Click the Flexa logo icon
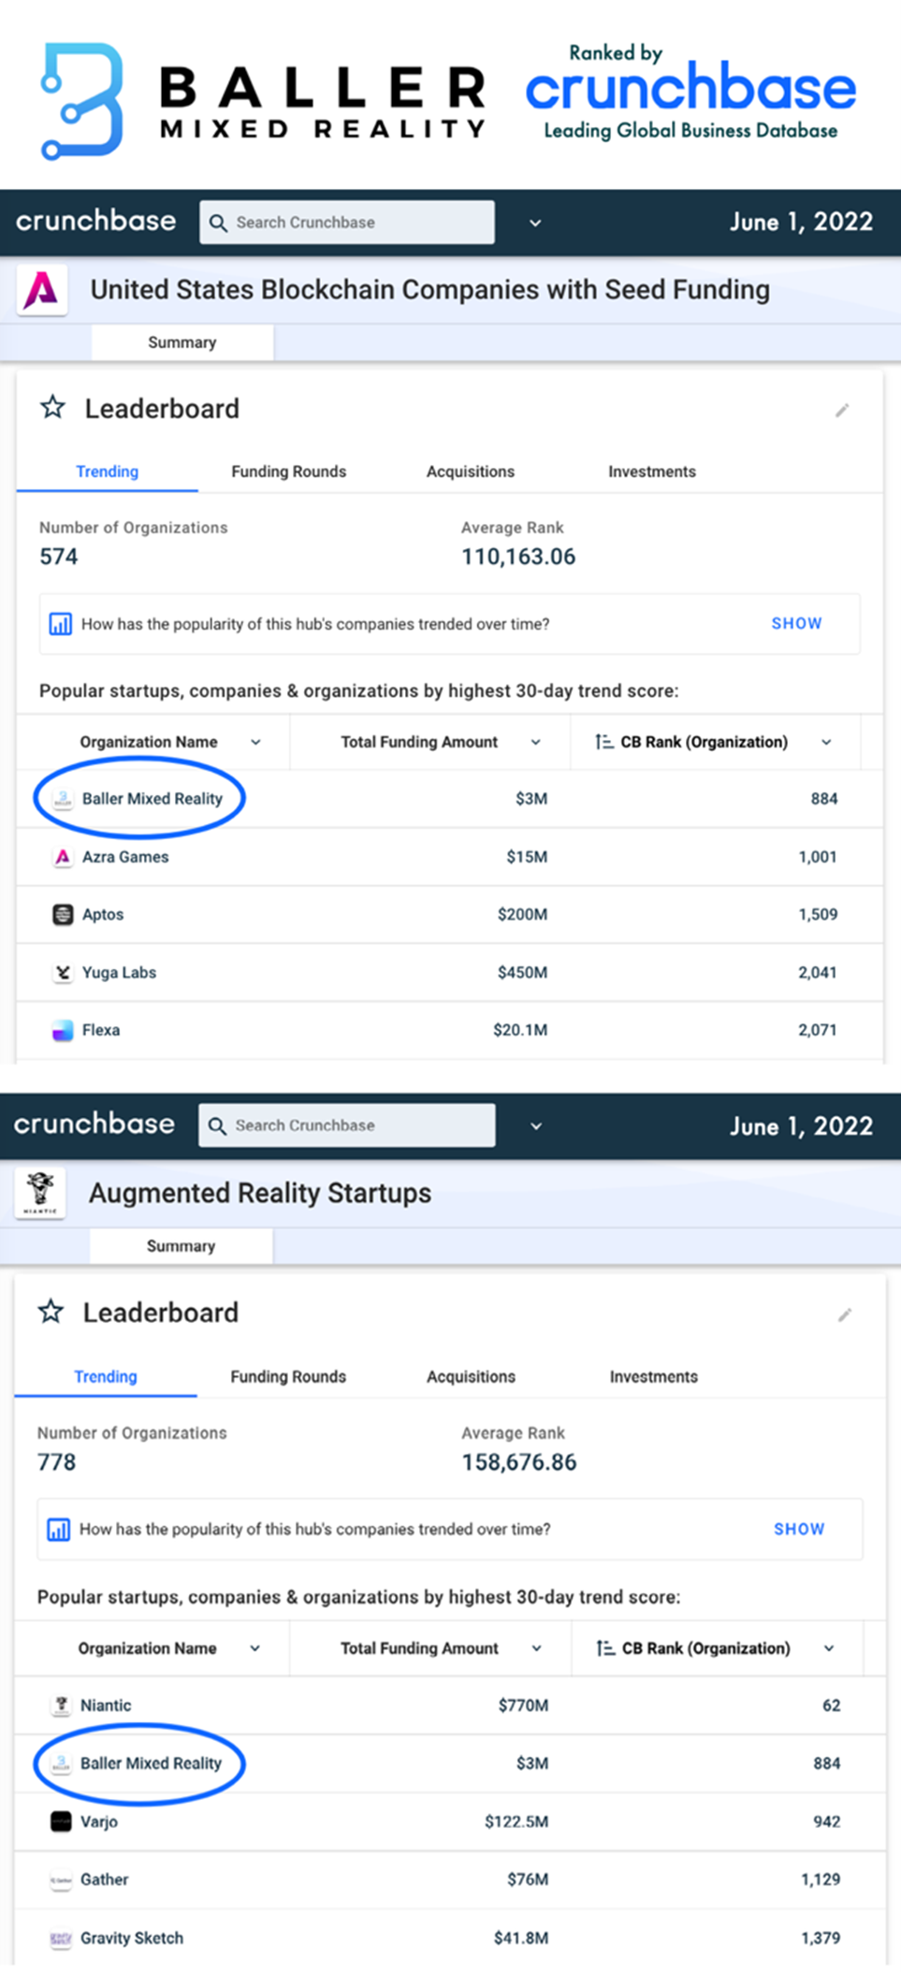Image resolution: width=901 pixels, height=1972 pixels. (63, 1031)
